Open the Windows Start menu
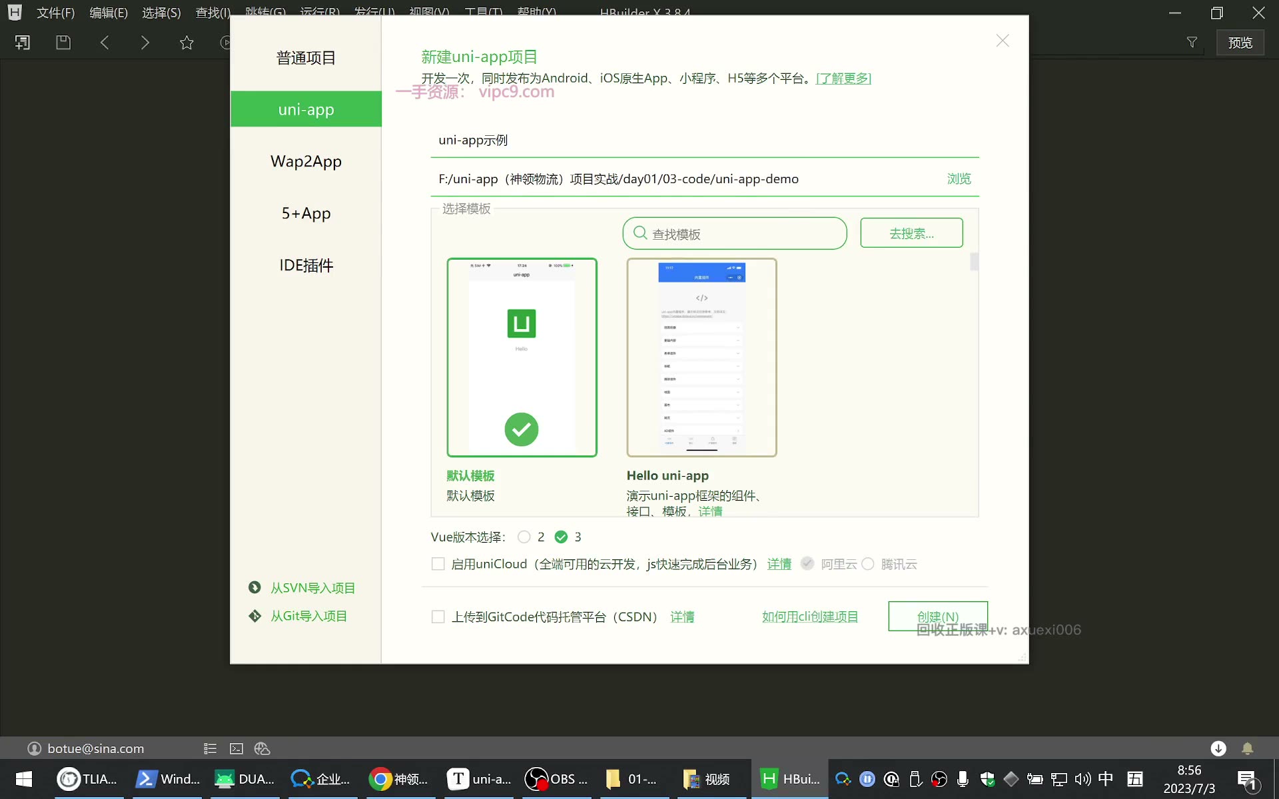This screenshot has height=799, width=1279. [24, 779]
